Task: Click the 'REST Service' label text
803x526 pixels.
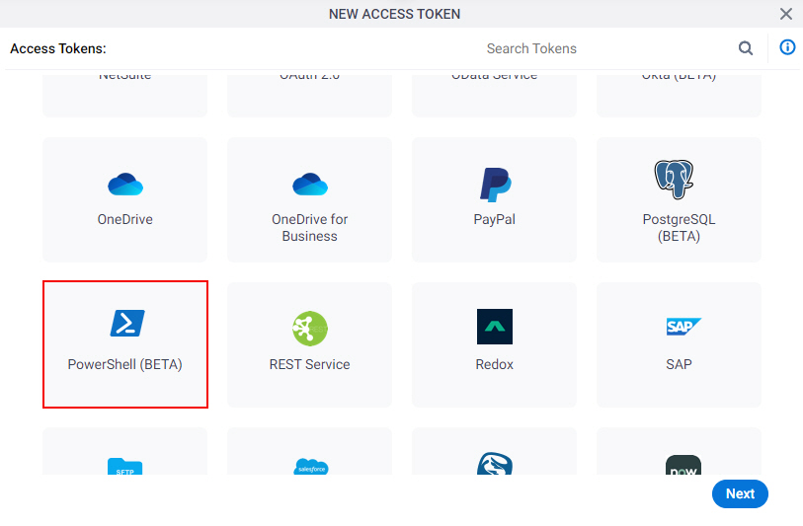Action: click(310, 364)
